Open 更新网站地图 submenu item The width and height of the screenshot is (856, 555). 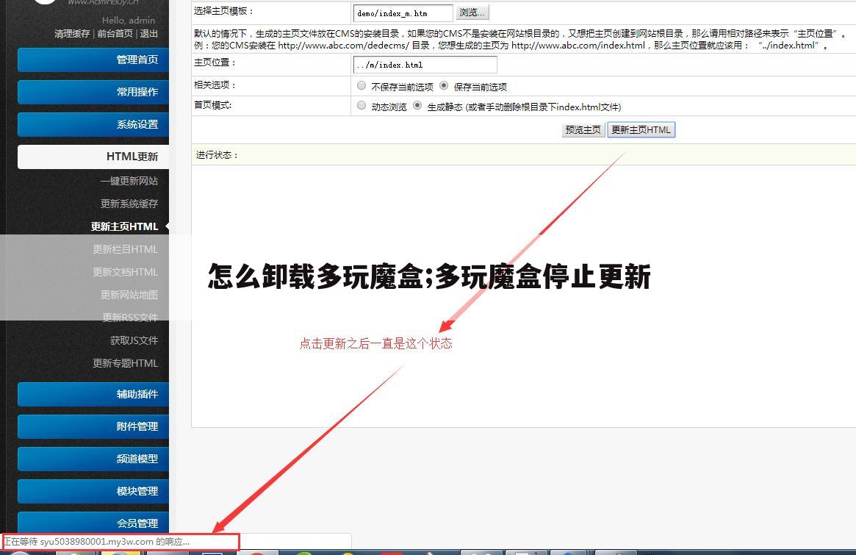pos(129,295)
